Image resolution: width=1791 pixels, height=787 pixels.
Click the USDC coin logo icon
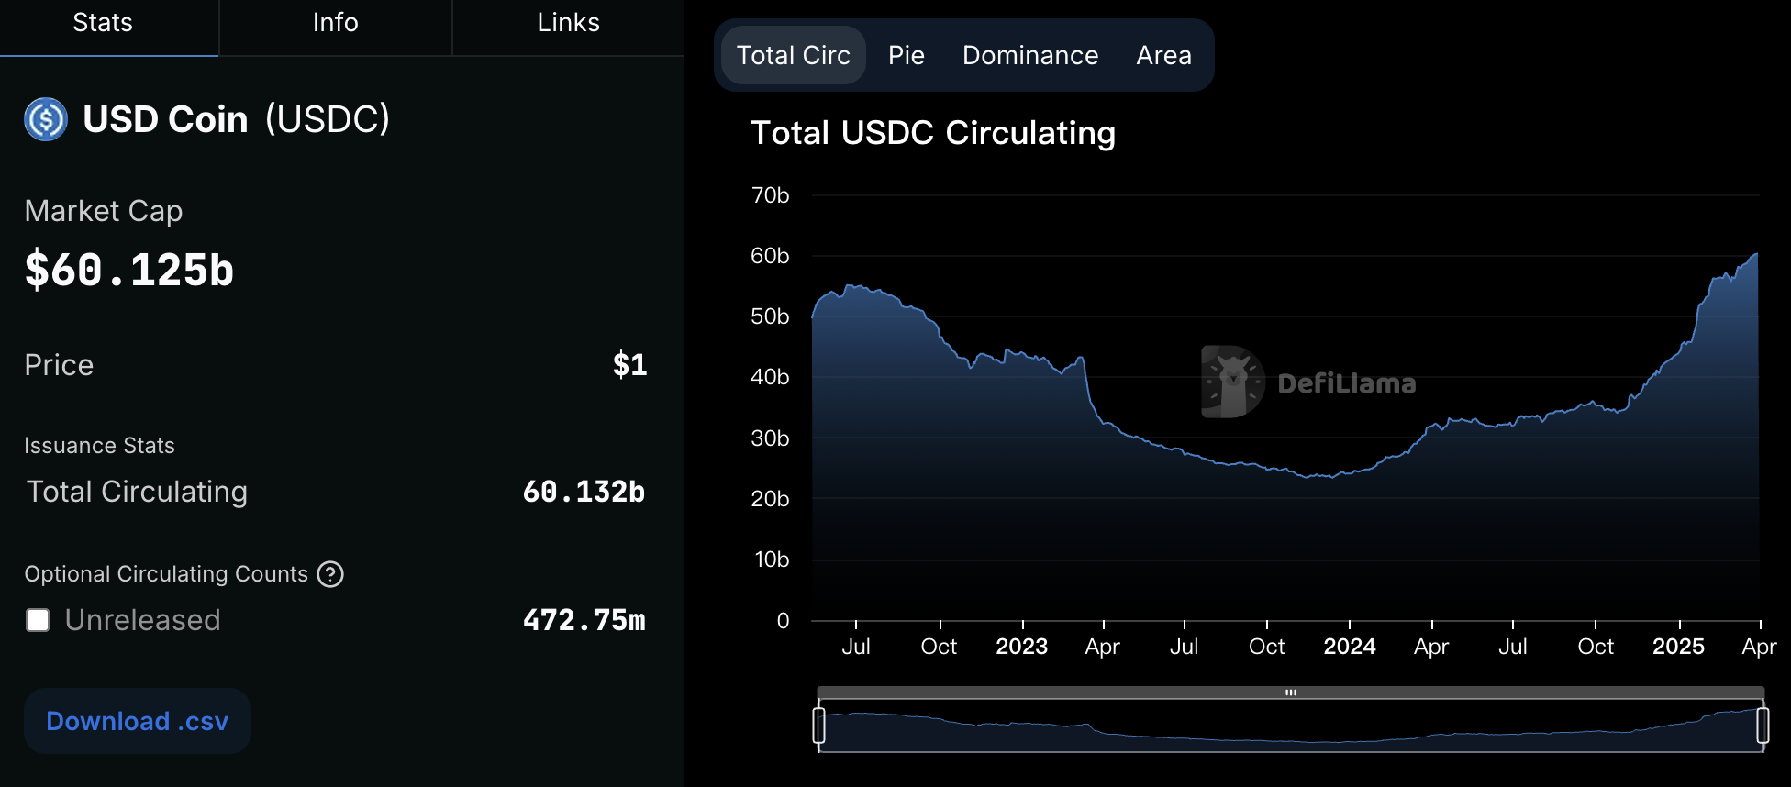click(46, 119)
